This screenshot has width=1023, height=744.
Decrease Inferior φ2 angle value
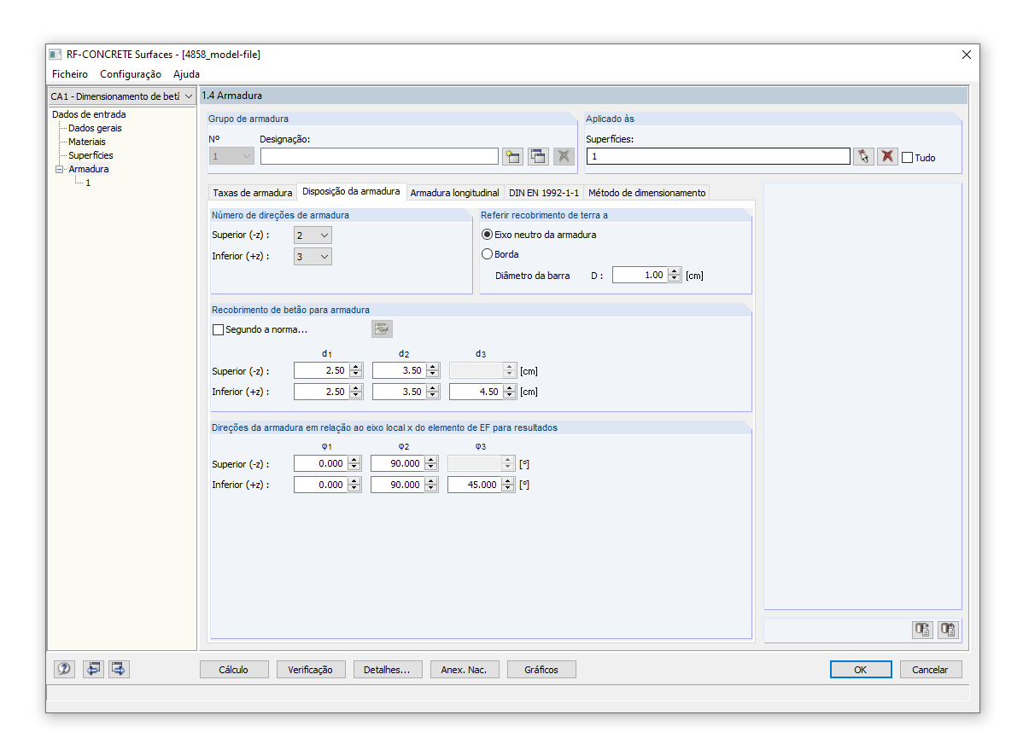pyautogui.click(x=431, y=488)
